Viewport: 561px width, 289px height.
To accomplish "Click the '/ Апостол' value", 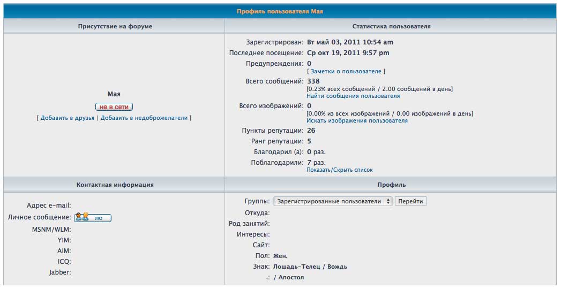I will 289,277.
